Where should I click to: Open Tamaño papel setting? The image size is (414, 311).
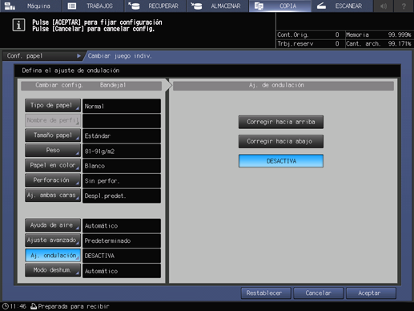53,135
